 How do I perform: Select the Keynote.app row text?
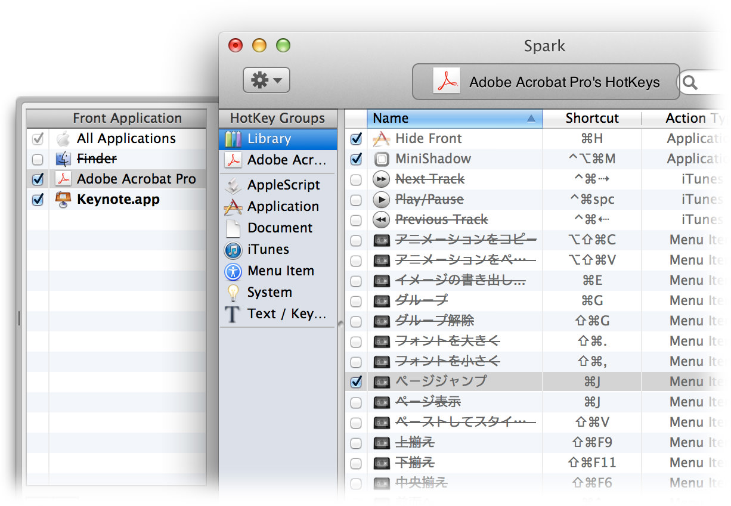(x=118, y=200)
